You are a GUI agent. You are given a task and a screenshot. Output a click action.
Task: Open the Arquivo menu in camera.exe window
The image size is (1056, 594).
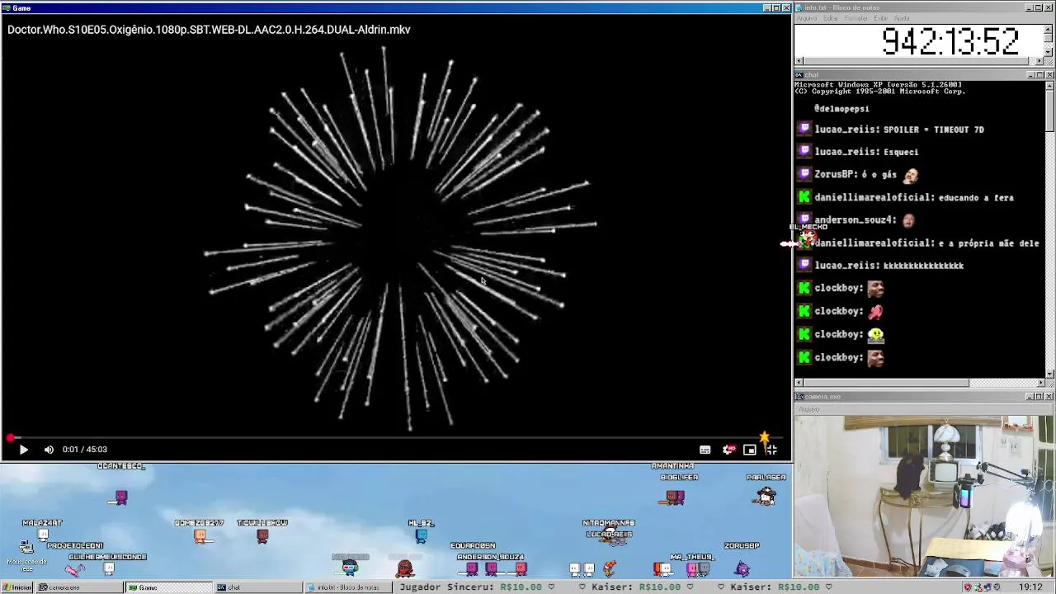(808, 409)
